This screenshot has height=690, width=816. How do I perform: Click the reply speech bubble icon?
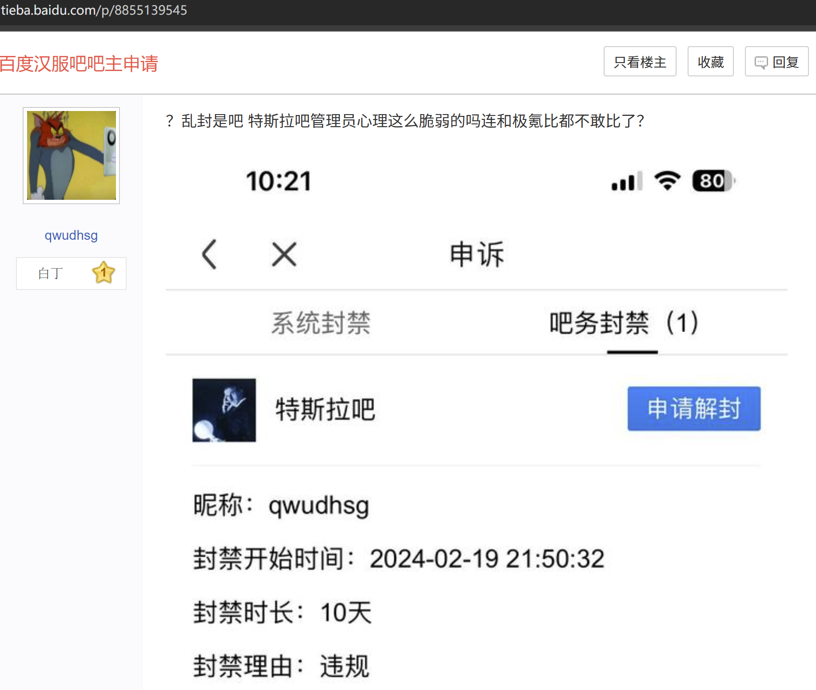(761, 63)
